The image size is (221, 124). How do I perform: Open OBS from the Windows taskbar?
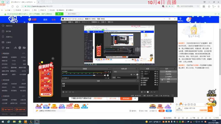click(x=37, y=122)
